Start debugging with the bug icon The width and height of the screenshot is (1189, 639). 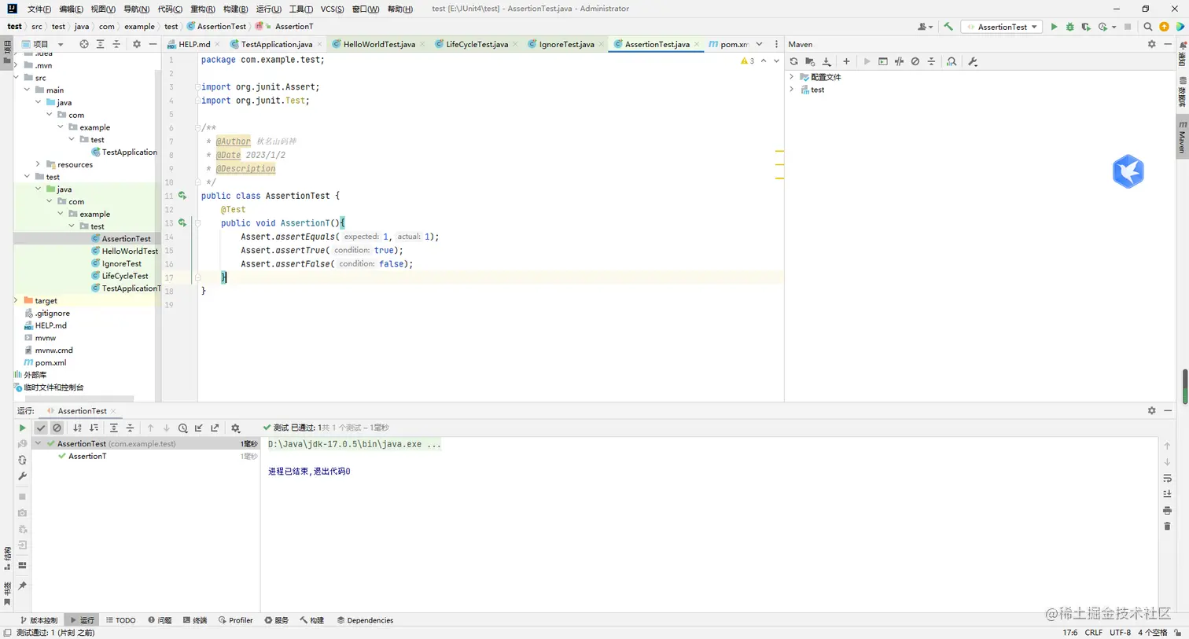1069,27
